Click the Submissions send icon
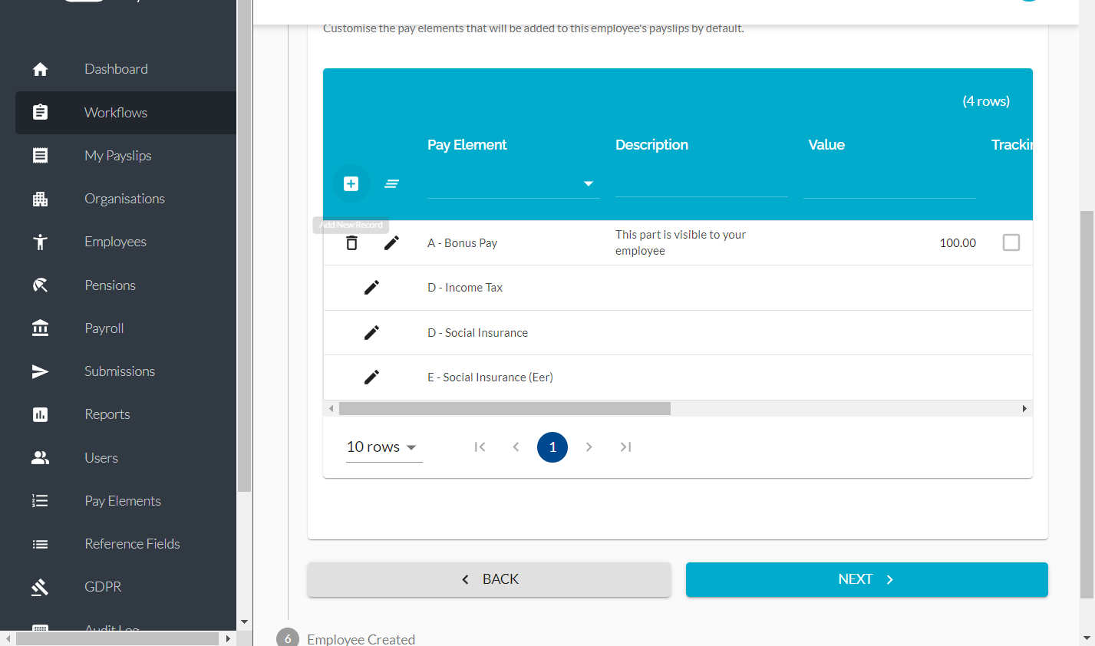Viewport: 1095px width, 646px height. tap(41, 371)
